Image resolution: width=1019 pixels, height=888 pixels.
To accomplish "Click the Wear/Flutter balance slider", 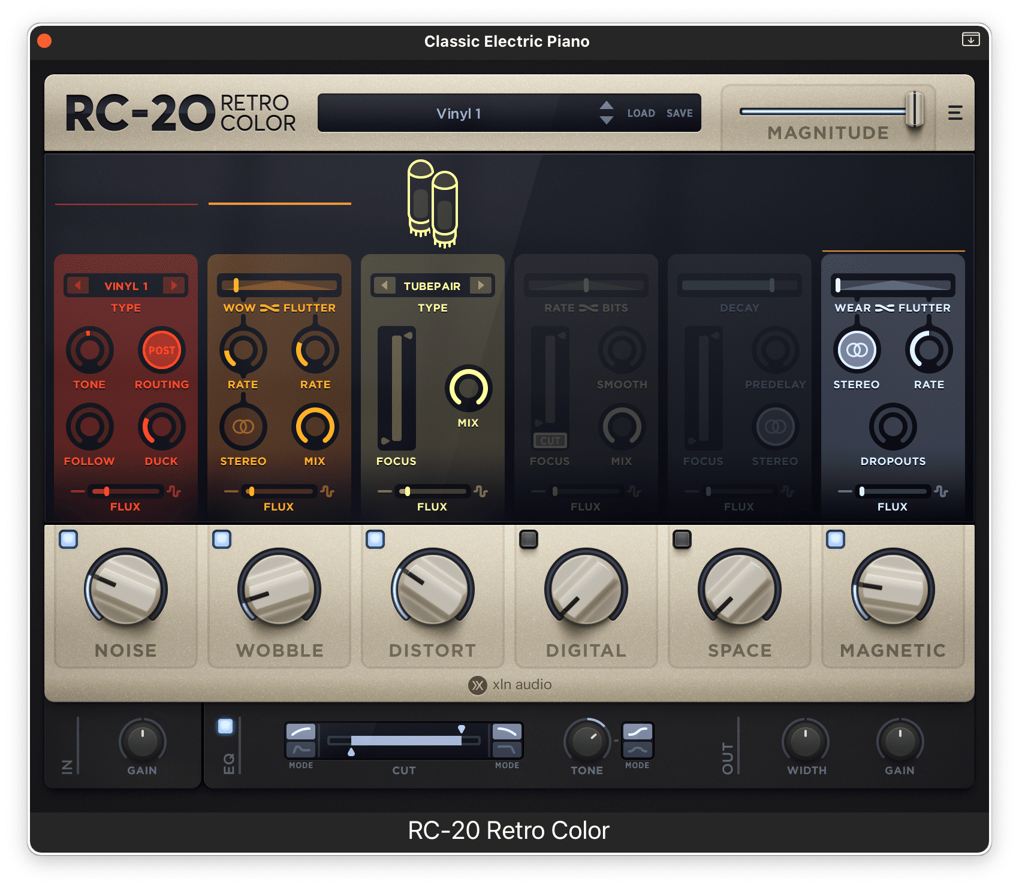I will (x=893, y=285).
